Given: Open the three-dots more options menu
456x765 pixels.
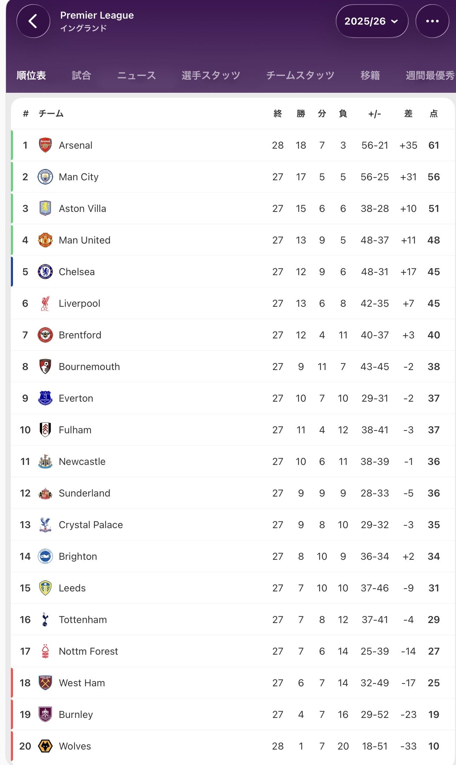Looking at the screenshot, I should pyautogui.click(x=432, y=21).
